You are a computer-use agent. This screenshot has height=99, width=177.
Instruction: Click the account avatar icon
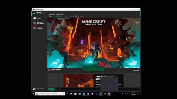coord(34,13)
